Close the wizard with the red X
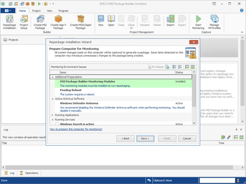This screenshot has height=184, width=246. pos(194,42)
